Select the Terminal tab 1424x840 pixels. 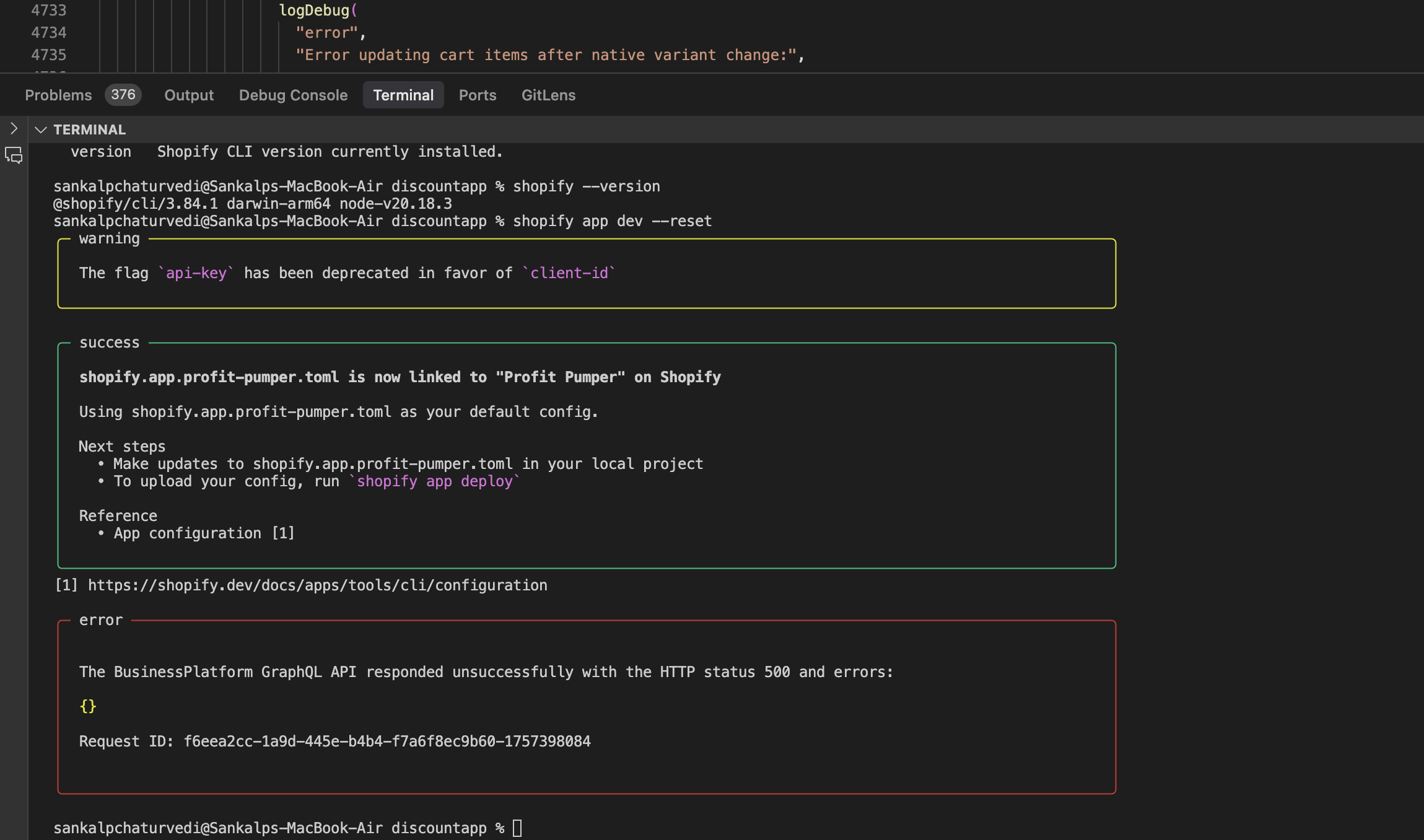pyautogui.click(x=403, y=95)
